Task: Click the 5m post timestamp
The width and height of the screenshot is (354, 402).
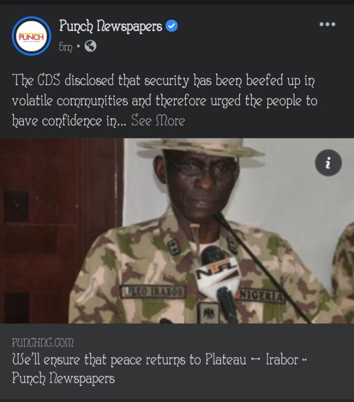Action: [66, 47]
